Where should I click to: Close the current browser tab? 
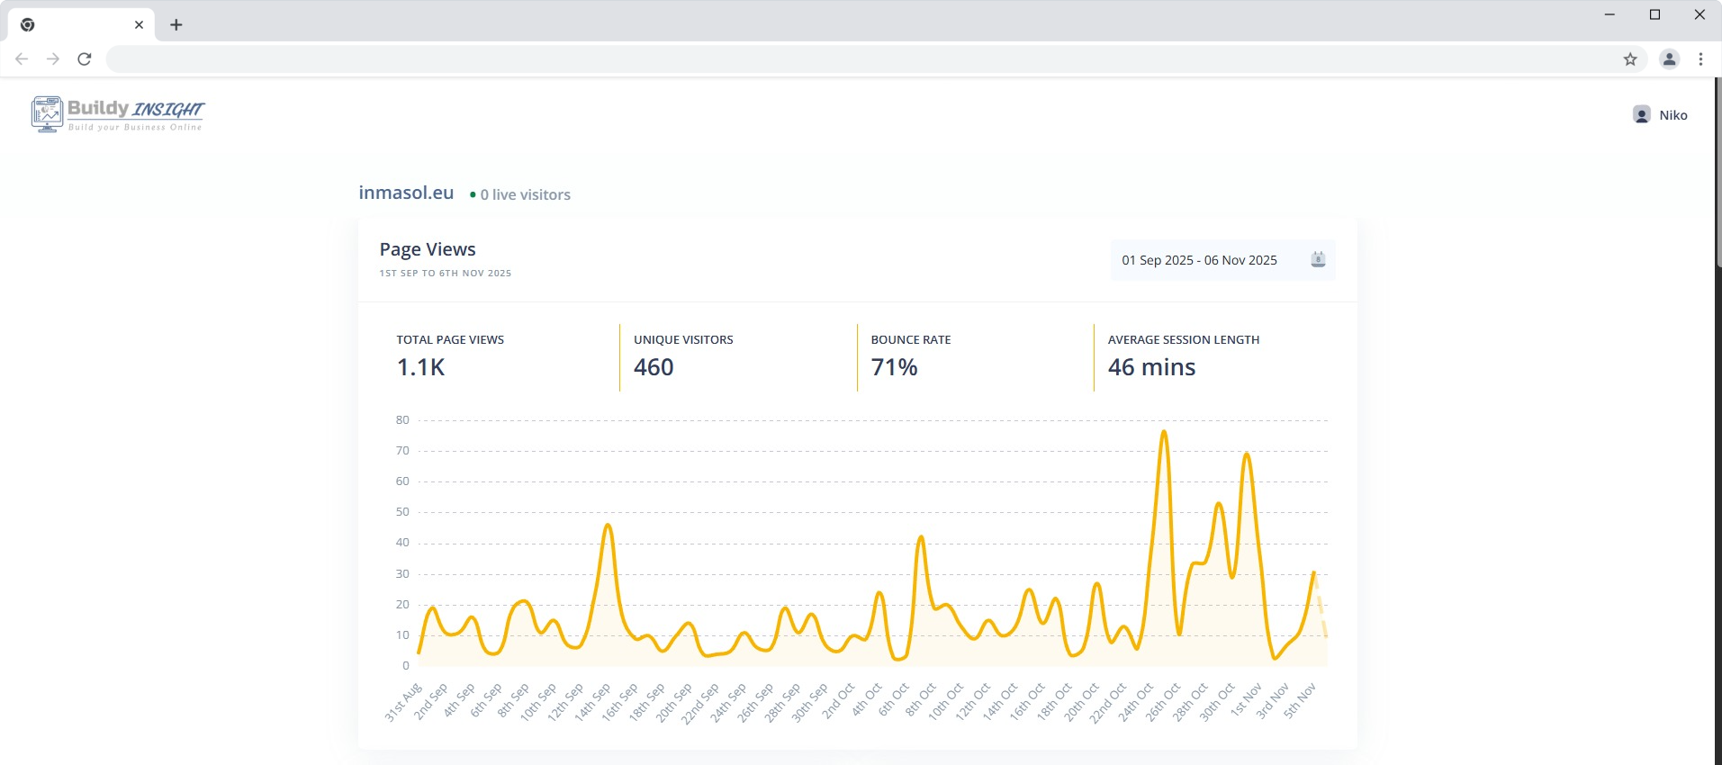coord(139,25)
